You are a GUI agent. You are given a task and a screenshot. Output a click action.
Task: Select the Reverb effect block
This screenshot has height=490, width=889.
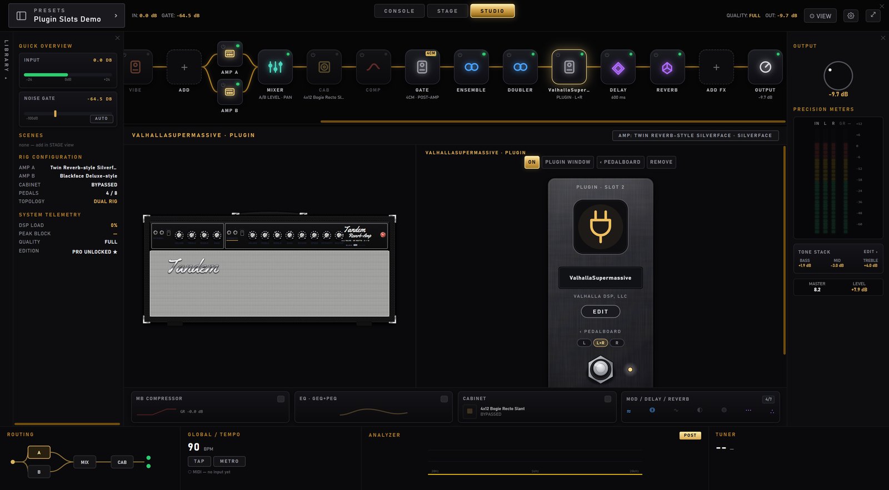coord(667,67)
